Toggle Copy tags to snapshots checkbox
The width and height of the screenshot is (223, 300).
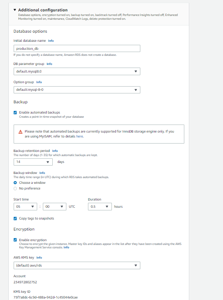[x=15, y=218]
